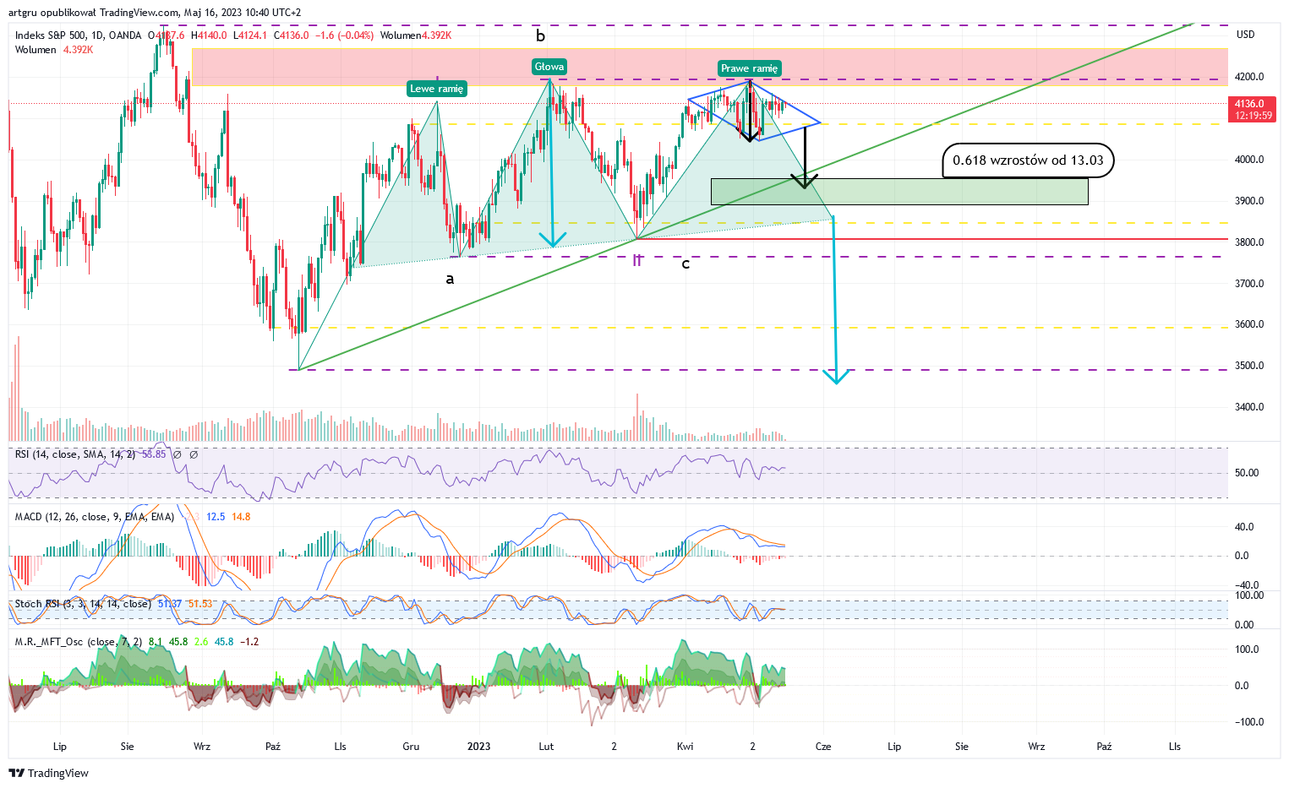Screen dimensions: 1289x788
Task: Click the MACD 40.0 axis value
Action: (x=1244, y=527)
